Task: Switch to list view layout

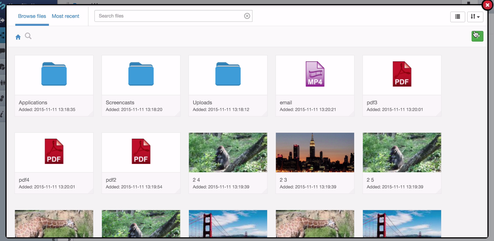Action: [x=457, y=17]
